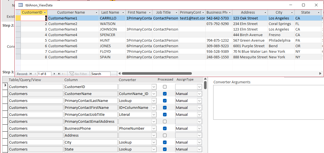
Task: Click the 704-875-1232 phone cell
Action: pyautogui.click(x=219, y=41)
